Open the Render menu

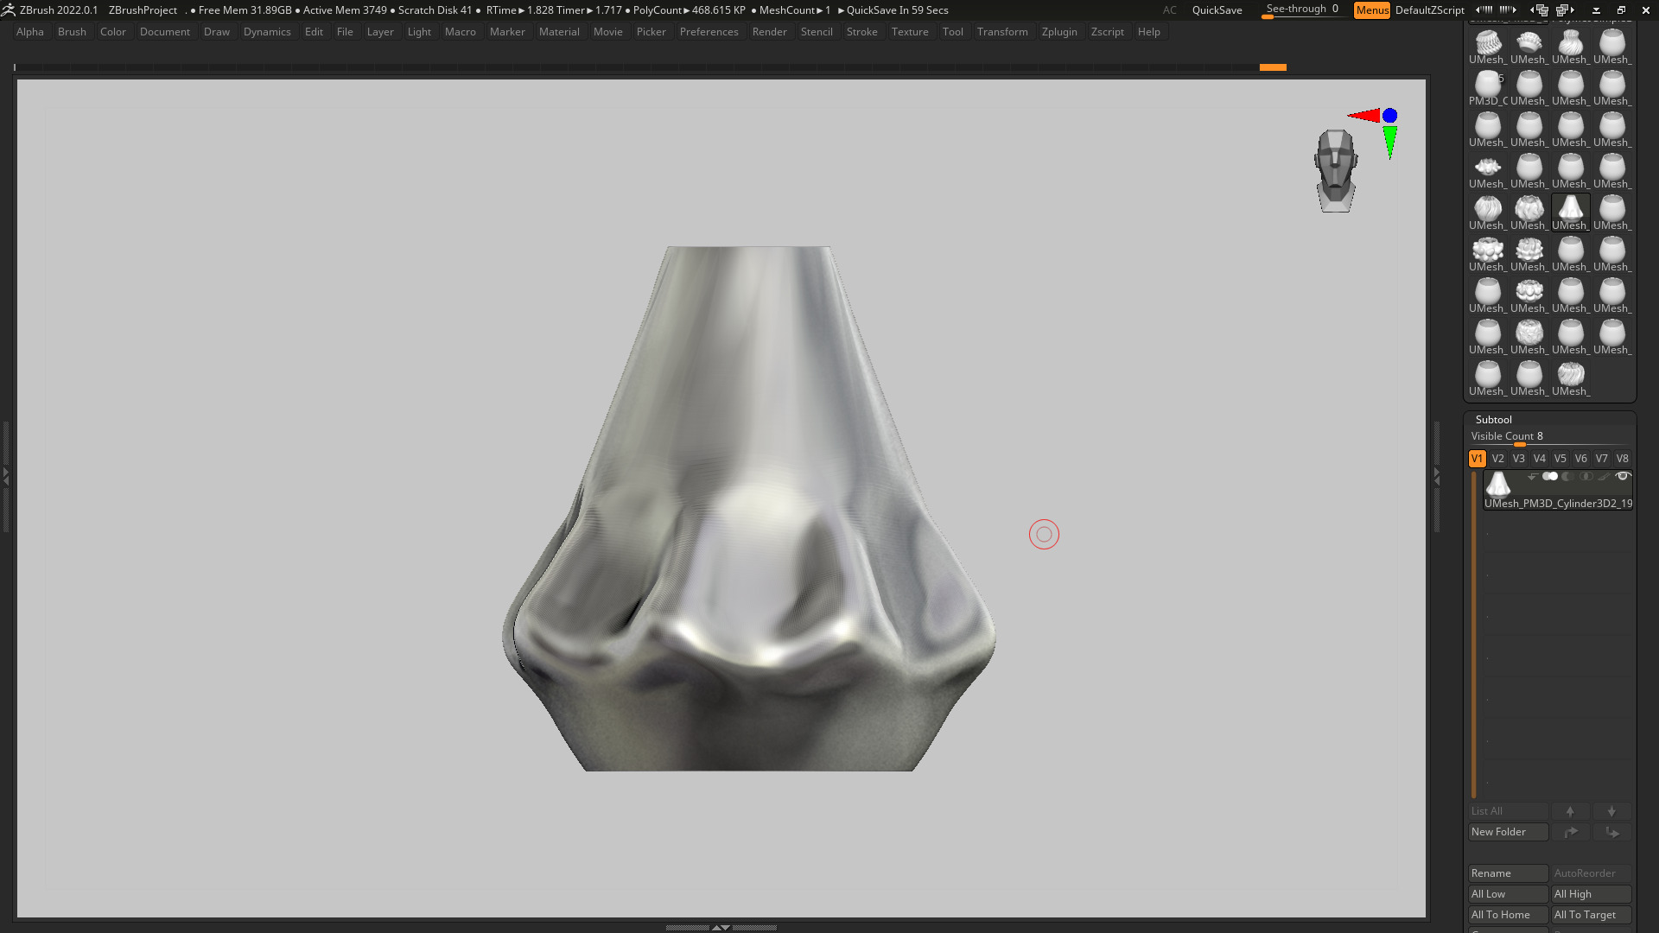[769, 32]
